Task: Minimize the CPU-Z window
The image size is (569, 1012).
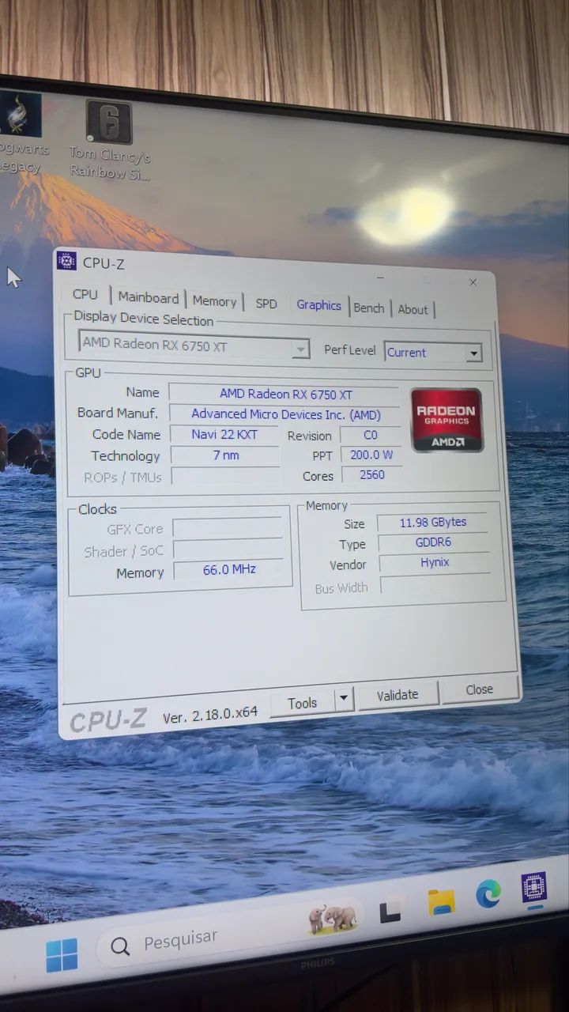Action: tap(380, 279)
